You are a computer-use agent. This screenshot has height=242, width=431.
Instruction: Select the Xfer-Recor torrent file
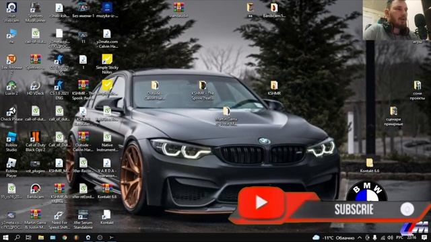point(83,165)
